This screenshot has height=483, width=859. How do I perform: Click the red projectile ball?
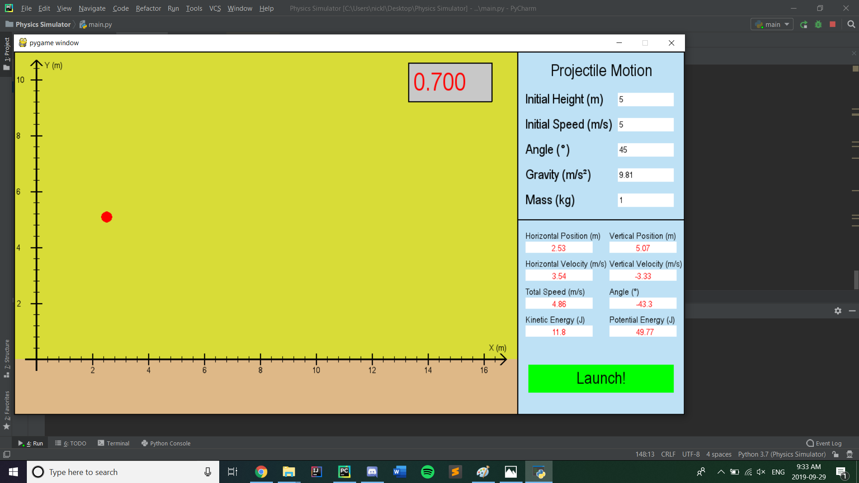point(106,217)
